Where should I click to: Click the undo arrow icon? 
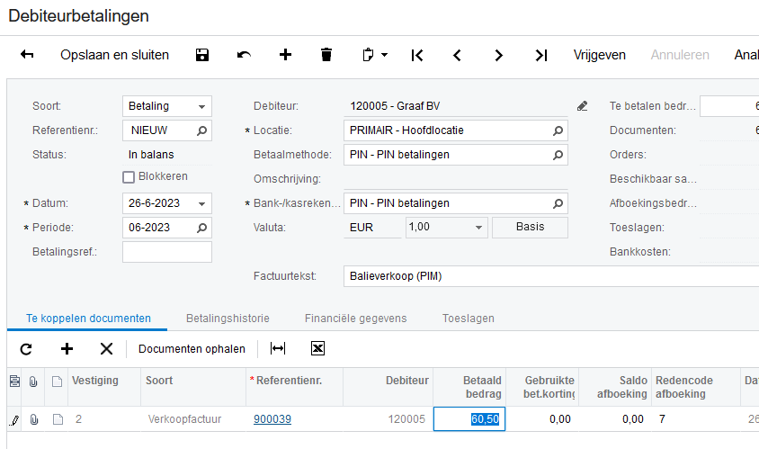(x=244, y=55)
